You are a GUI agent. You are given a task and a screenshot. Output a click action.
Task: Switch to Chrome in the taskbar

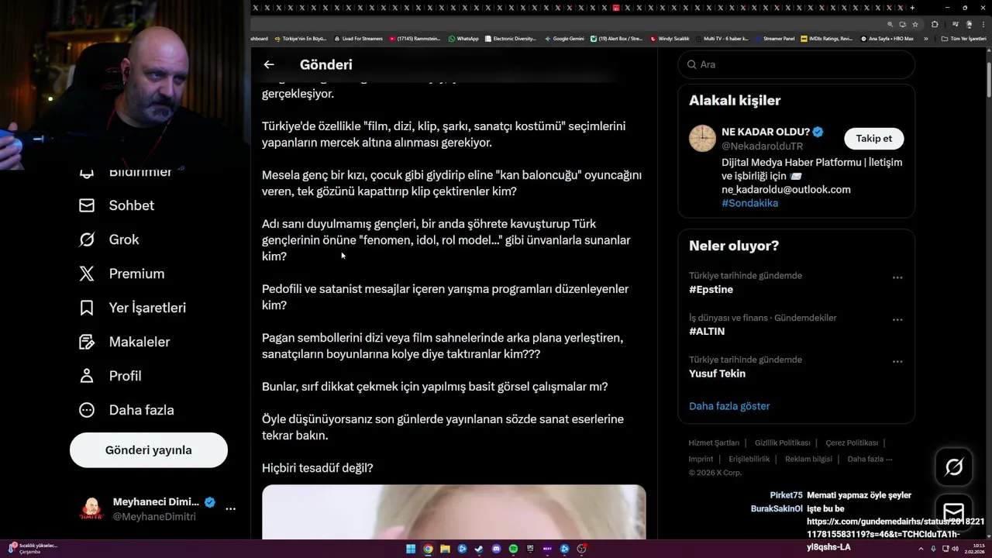[x=428, y=549]
